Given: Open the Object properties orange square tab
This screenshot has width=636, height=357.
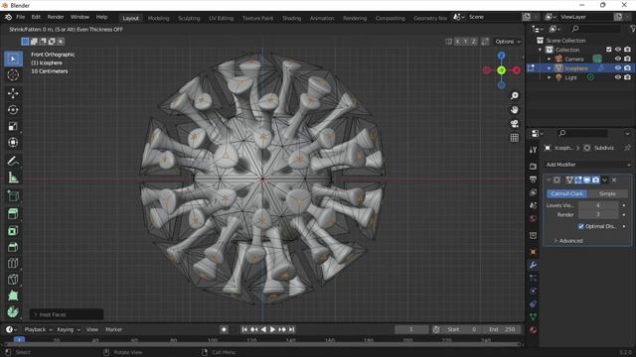Looking at the screenshot, I should [533, 252].
